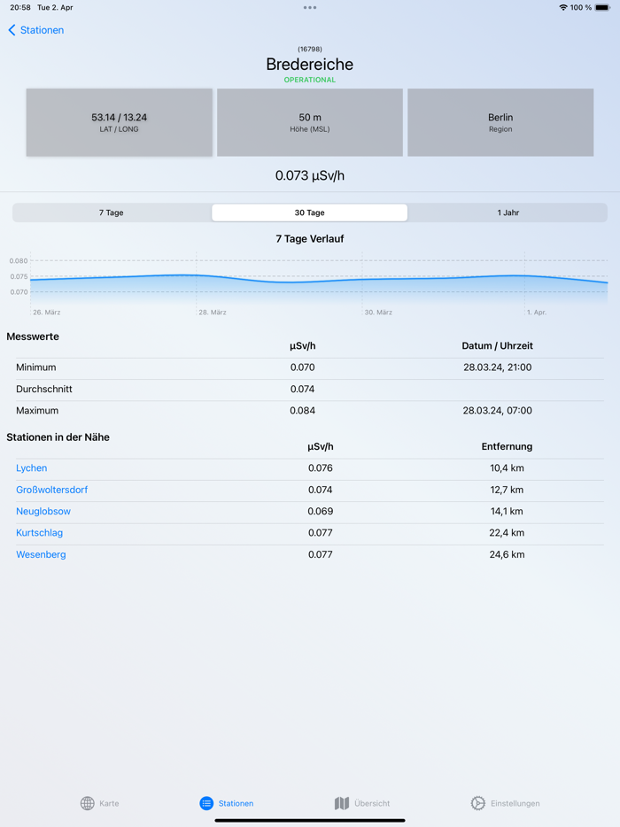Open the Neuglobsow station link
Image resolution: width=620 pixels, height=827 pixels.
pos(43,511)
